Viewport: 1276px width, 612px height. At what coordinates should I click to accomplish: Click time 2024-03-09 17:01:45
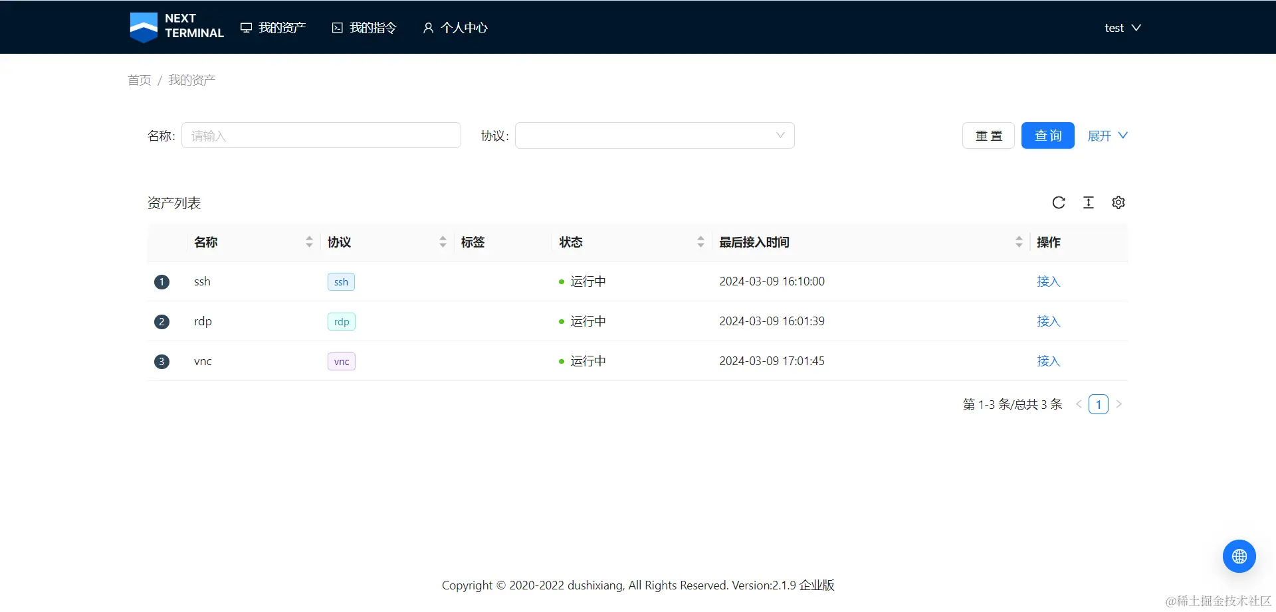(x=772, y=361)
